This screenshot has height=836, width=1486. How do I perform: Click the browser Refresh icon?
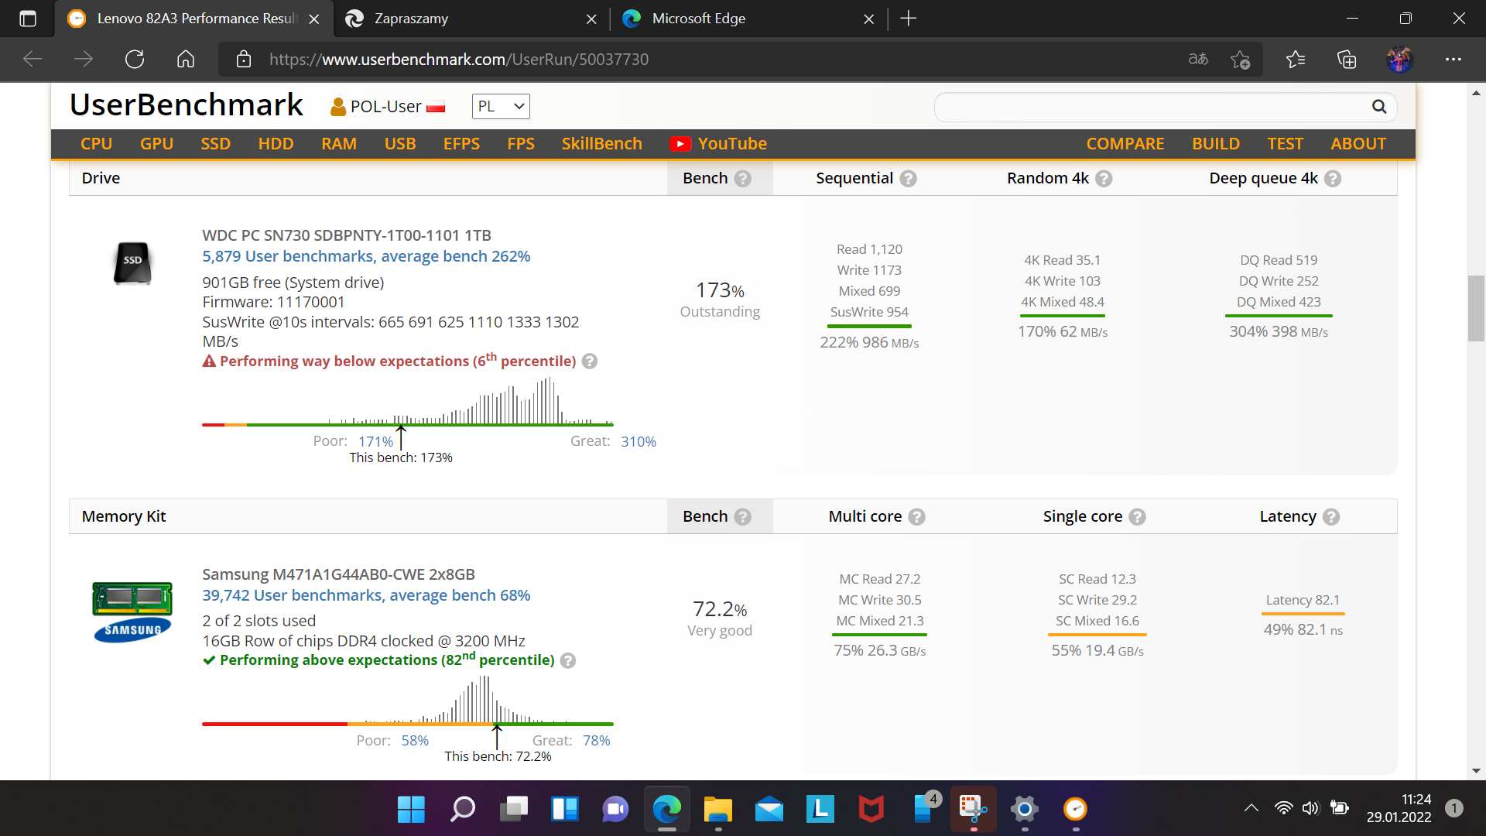(x=135, y=60)
